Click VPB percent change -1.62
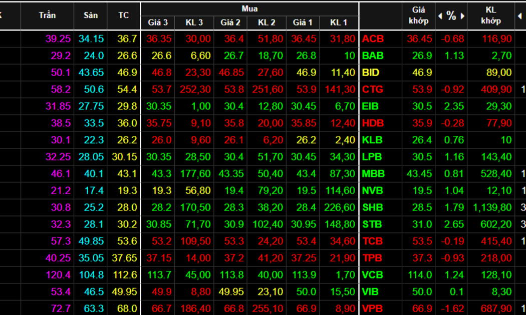526x315 pixels. (x=452, y=308)
